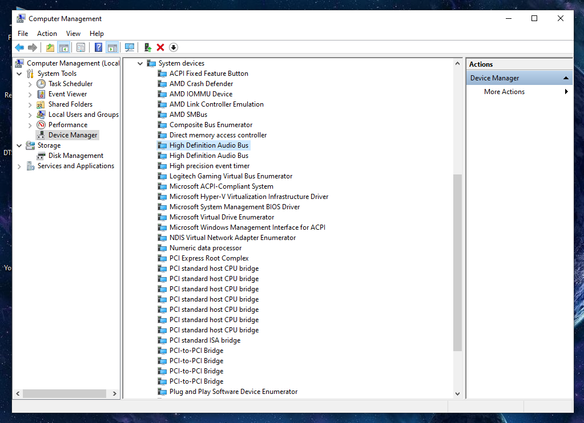Expand the Event Viewer node

[x=30, y=95]
